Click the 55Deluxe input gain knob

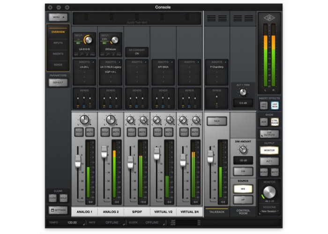[114, 40]
